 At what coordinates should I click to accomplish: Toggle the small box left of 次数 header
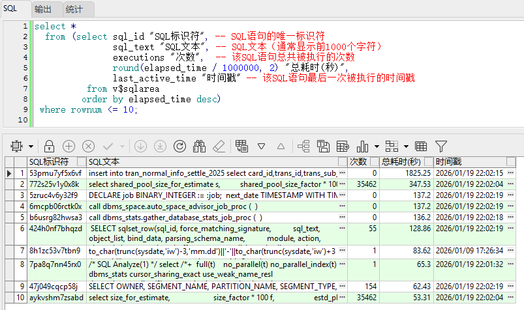[x=343, y=162]
